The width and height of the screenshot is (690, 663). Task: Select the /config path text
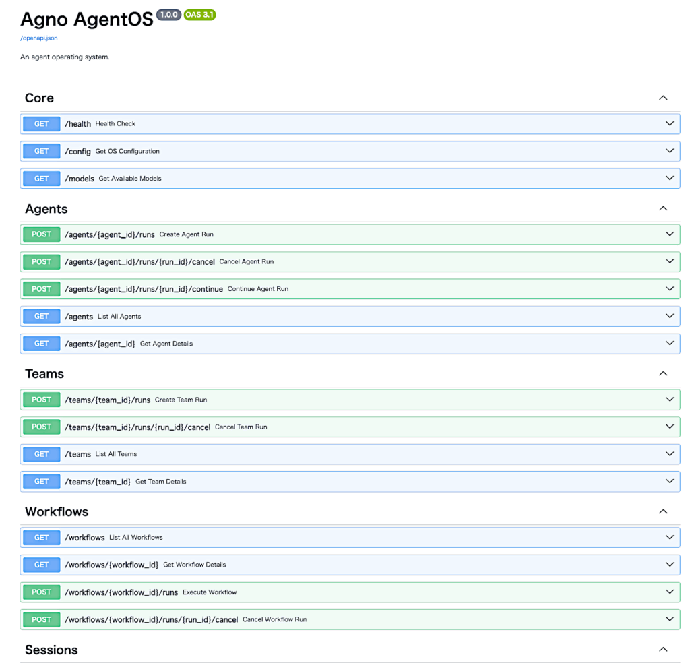(78, 151)
